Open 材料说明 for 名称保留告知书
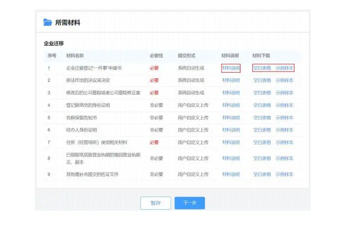The image size is (346, 228). 231,117
